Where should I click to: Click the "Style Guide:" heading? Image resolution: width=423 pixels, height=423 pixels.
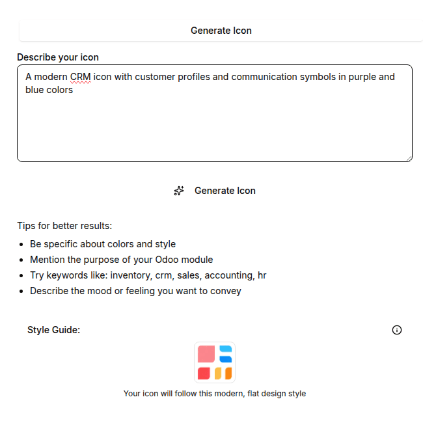coord(53,330)
